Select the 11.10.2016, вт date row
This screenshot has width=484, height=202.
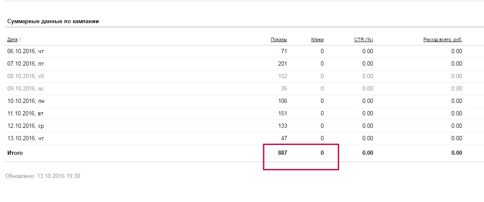point(26,114)
